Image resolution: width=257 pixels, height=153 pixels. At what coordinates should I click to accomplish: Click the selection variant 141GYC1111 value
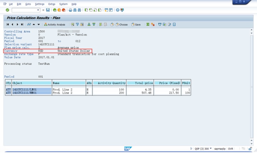46,44
